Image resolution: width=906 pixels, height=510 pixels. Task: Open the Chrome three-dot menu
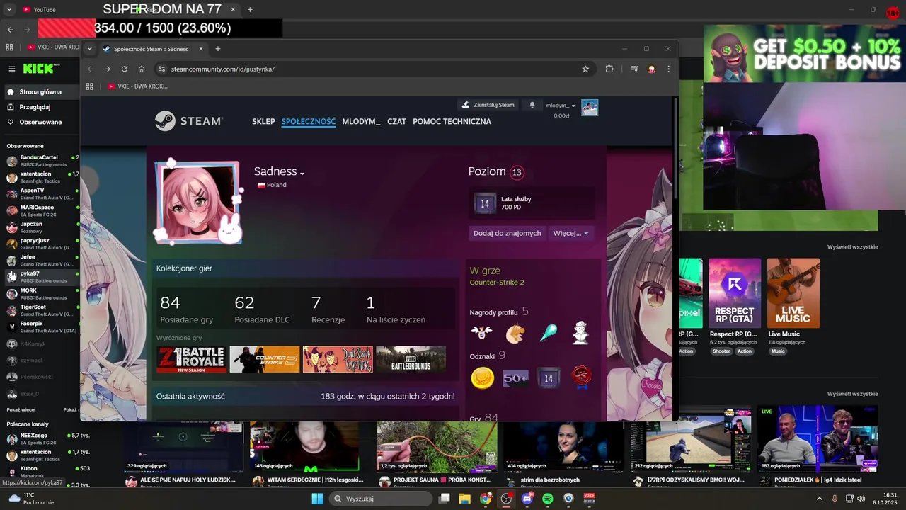(x=668, y=69)
